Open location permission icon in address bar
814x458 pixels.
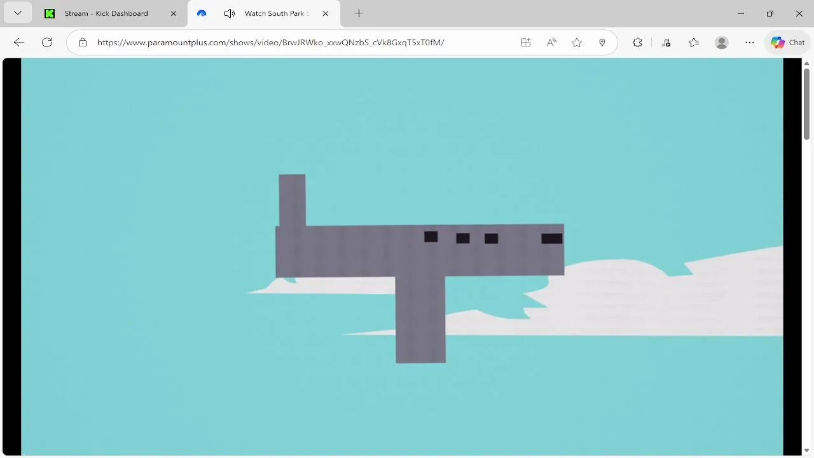coord(602,43)
